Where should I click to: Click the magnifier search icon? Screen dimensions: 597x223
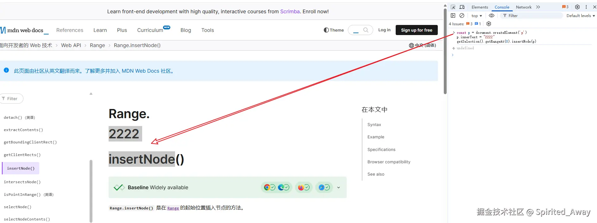pyautogui.click(x=366, y=30)
